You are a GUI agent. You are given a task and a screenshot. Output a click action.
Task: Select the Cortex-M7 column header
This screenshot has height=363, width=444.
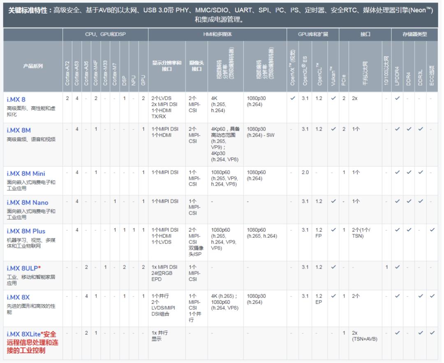pyautogui.click(x=115, y=66)
